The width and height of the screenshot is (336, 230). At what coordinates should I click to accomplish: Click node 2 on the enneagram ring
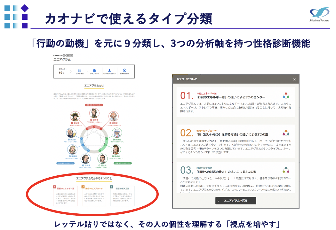(107, 138)
